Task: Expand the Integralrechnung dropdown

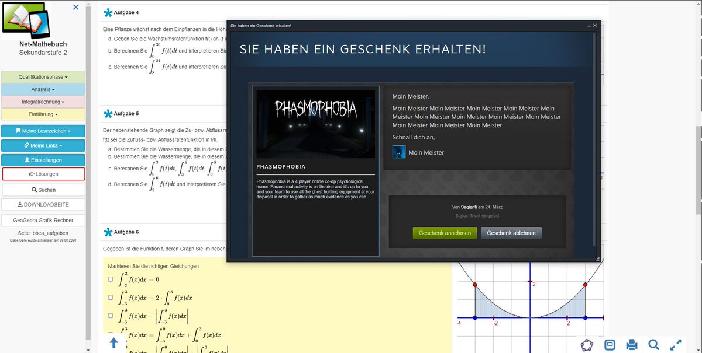Action: [43, 102]
